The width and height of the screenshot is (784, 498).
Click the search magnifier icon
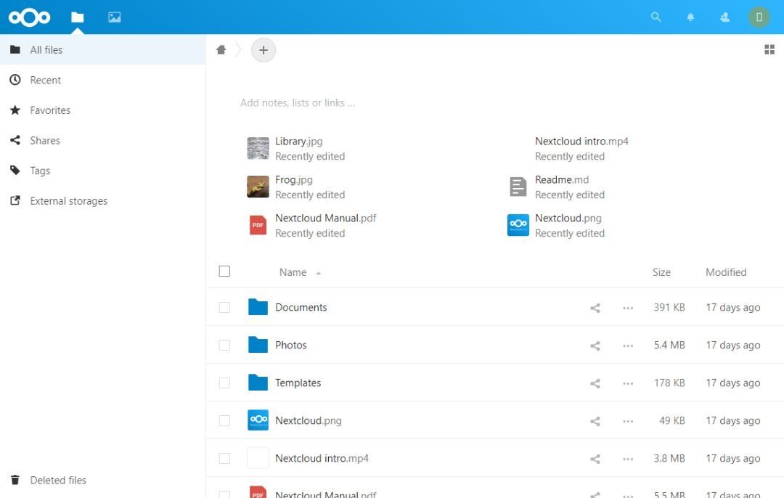click(656, 17)
